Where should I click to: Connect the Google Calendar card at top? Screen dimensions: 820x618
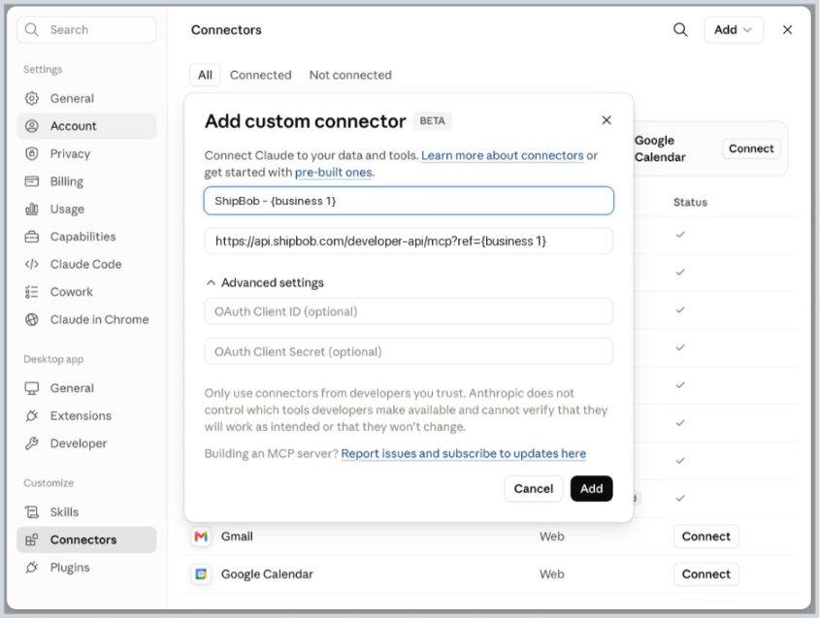(751, 149)
